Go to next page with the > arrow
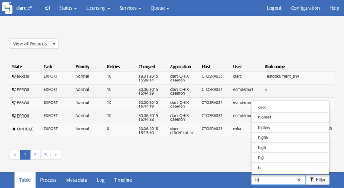This screenshot has height=188, width=344. point(55,155)
